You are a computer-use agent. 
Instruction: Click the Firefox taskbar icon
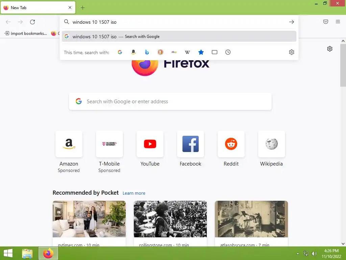tap(48, 253)
